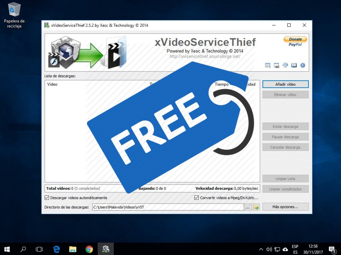Open the Windows Start menu
The image size is (341, 255).
coord(7,249)
